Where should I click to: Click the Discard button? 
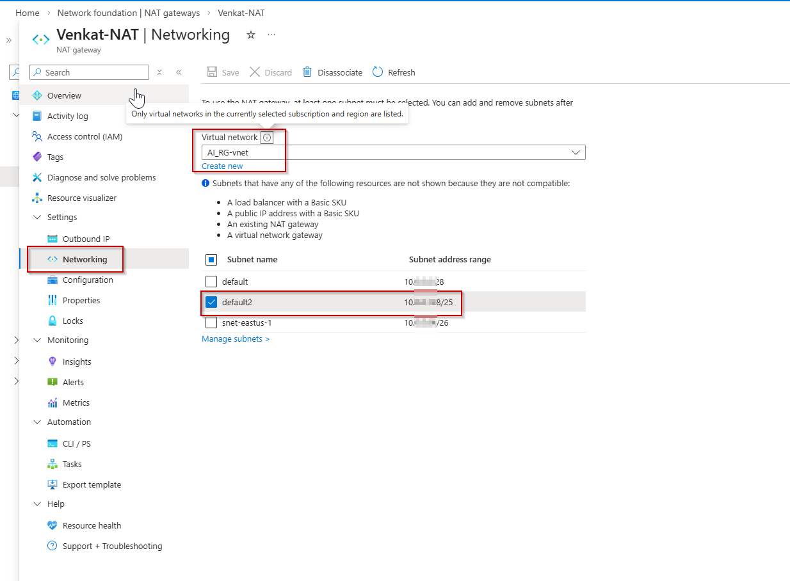click(x=271, y=72)
